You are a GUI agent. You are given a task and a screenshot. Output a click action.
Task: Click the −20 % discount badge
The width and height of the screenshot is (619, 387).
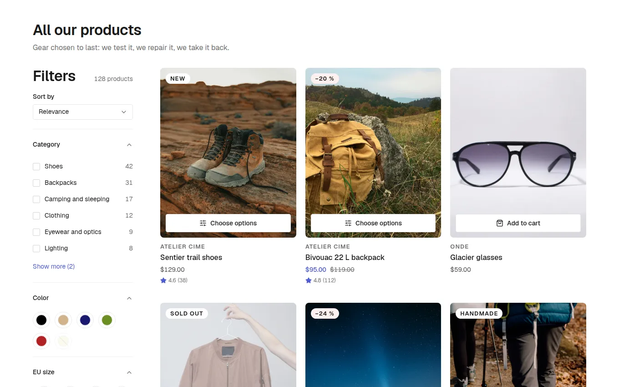(325, 78)
